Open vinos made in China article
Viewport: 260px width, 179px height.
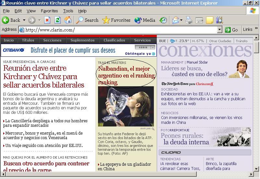(202, 120)
